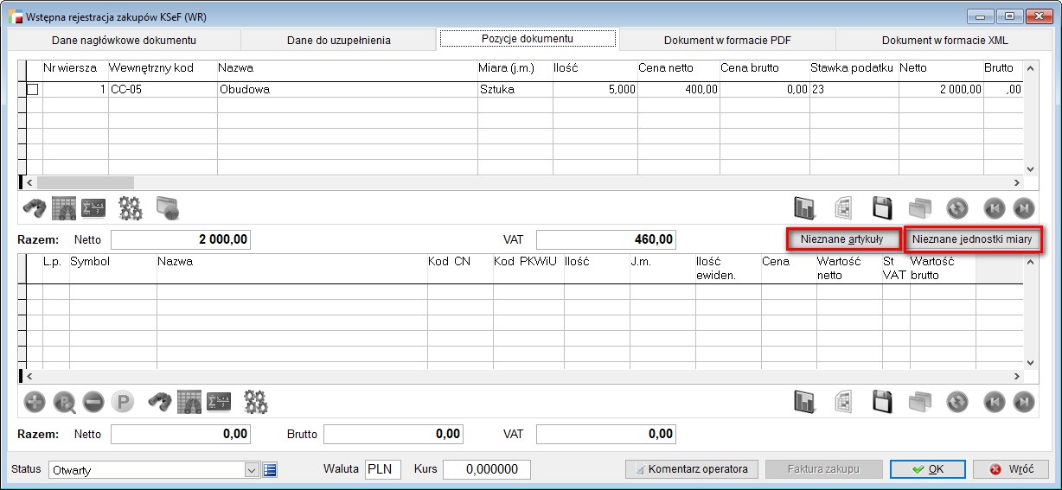Click the Wróć button
This screenshot has width=1062, height=490.
(x=1011, y=469)
